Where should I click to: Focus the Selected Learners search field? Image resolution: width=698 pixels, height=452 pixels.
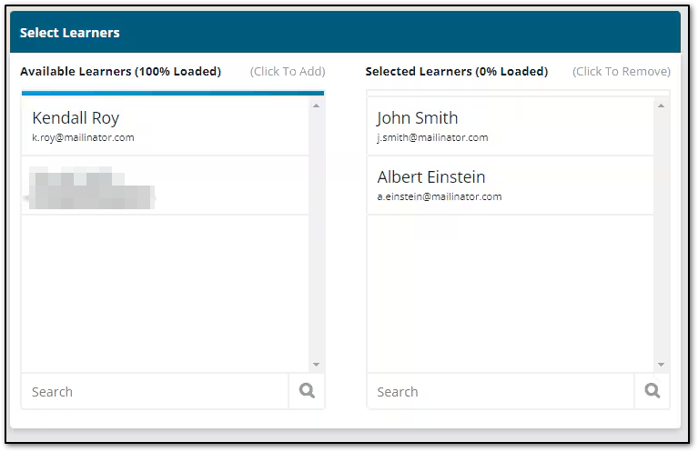pyautogui.click(x=501, y=391)
